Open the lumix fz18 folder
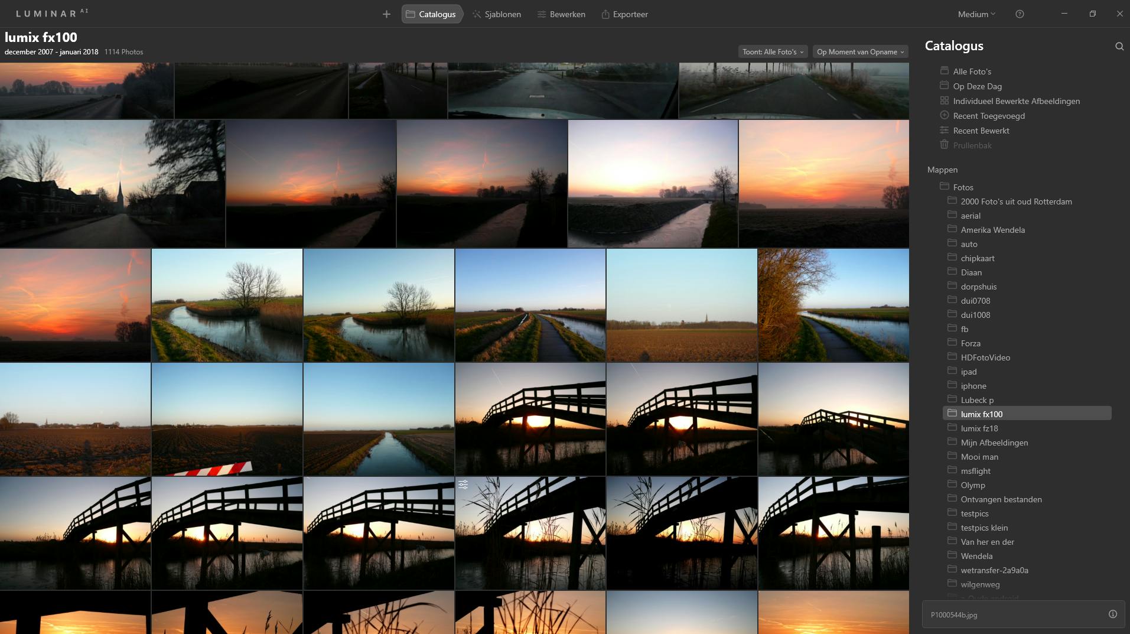 pos(979,428)
